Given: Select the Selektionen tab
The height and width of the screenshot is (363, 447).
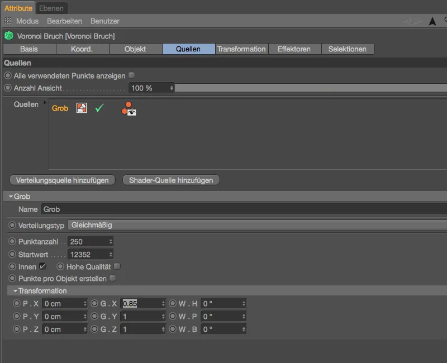Looking at the screenshot, I should pyautogui.click(x=348, y=49).
